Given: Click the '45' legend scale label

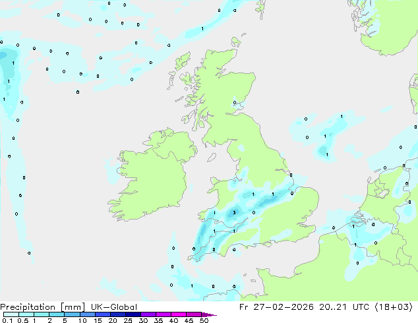Looking at the screenshot, I should click(x=189, y=320).
